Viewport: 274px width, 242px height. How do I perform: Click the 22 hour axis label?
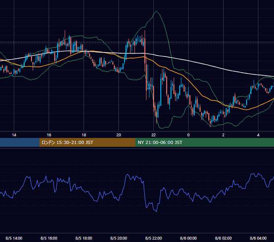[x=154, y=135]
